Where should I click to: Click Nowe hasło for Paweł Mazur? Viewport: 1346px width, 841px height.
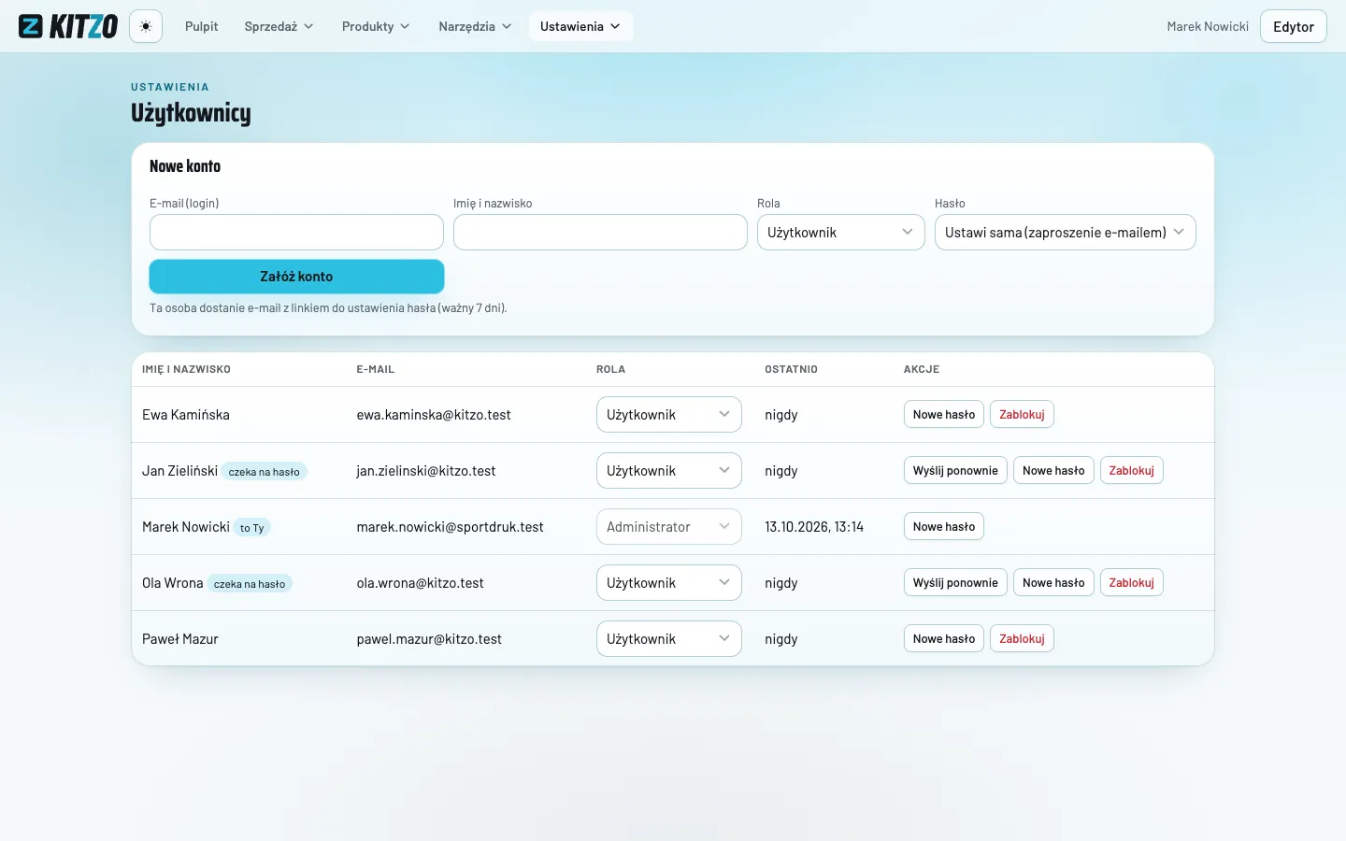[x=944, y=639]
